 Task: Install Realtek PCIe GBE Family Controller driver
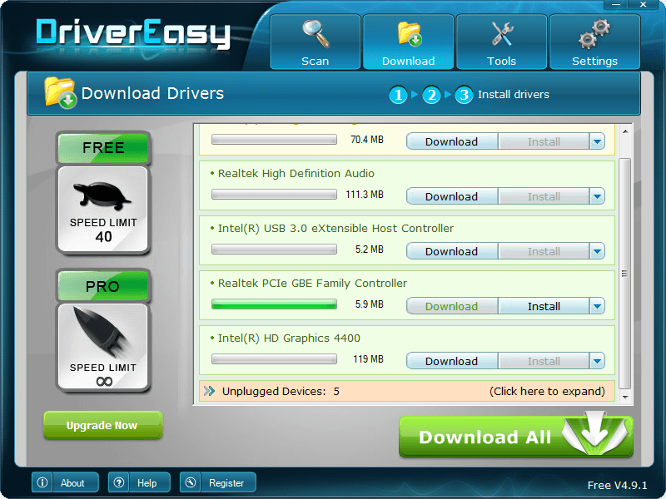coord(544,306)
